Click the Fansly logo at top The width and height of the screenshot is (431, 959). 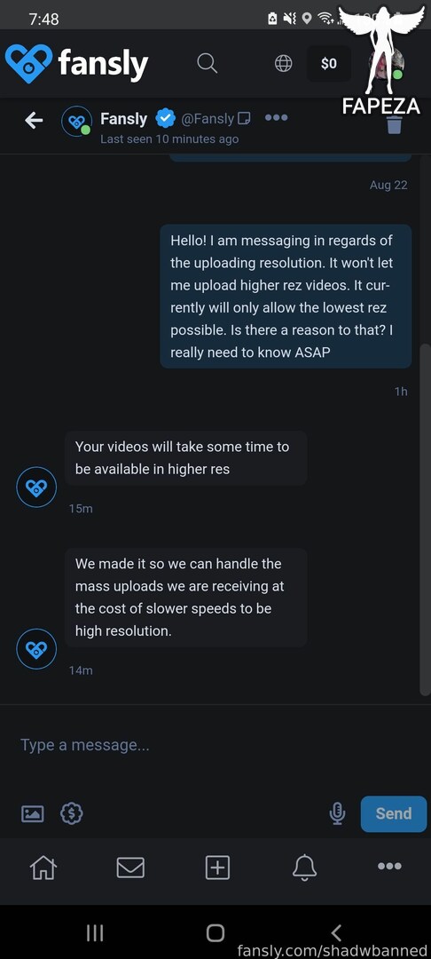click(x=77, y=64)
